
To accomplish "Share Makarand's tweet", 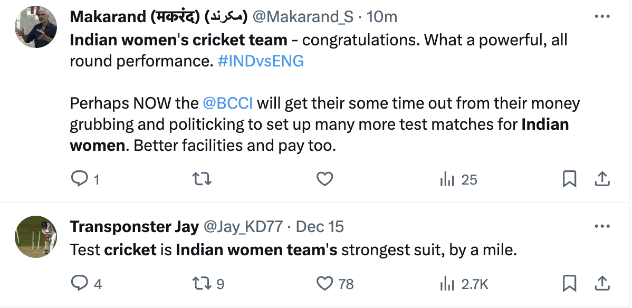I will [x=602, y=180].
